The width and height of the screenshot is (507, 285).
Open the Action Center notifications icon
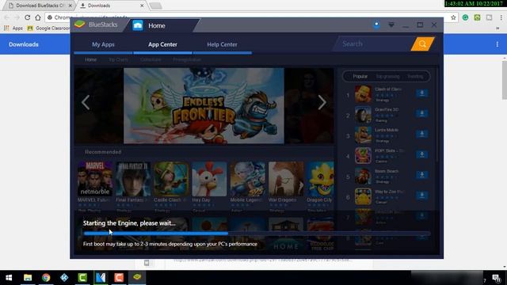coord(497,278)
